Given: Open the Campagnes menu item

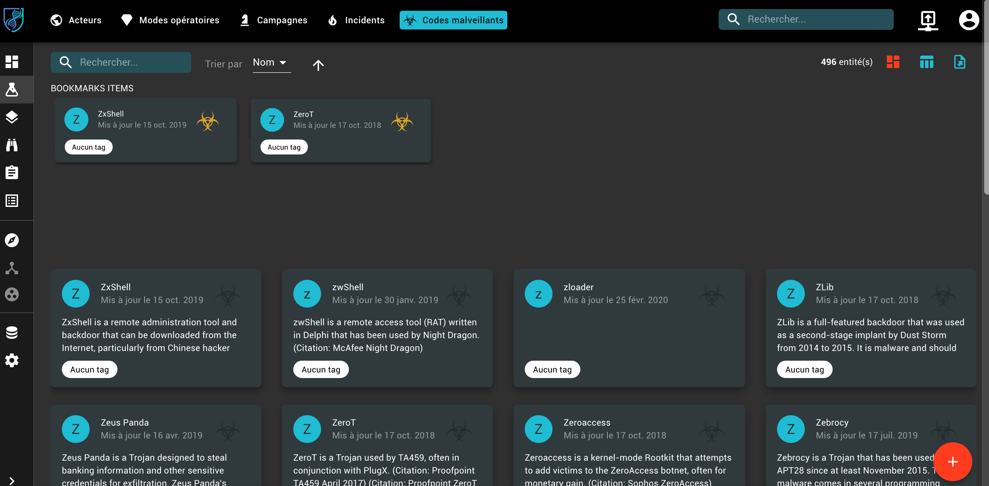Looking at the screenshot, I should [x=274, y=20].
